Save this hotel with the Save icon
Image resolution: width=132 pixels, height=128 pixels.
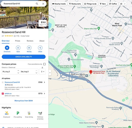[x=18, y=48]
